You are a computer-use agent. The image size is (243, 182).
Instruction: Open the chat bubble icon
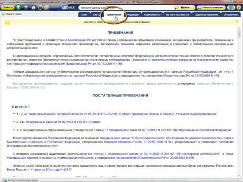231,8
